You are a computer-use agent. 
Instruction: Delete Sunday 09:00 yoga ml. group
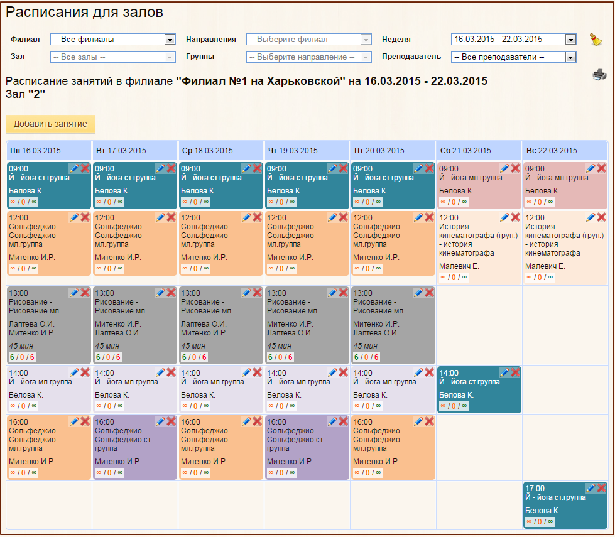602,169
